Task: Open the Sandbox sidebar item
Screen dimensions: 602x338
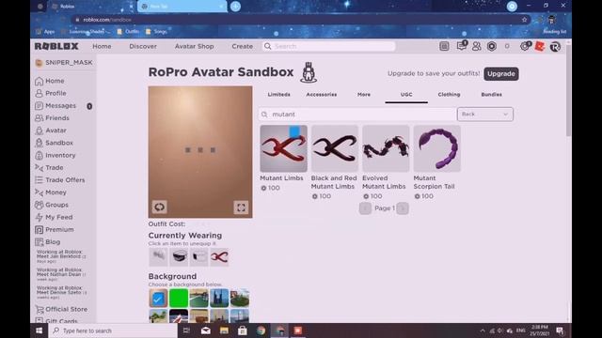Action: pos(58,143)
